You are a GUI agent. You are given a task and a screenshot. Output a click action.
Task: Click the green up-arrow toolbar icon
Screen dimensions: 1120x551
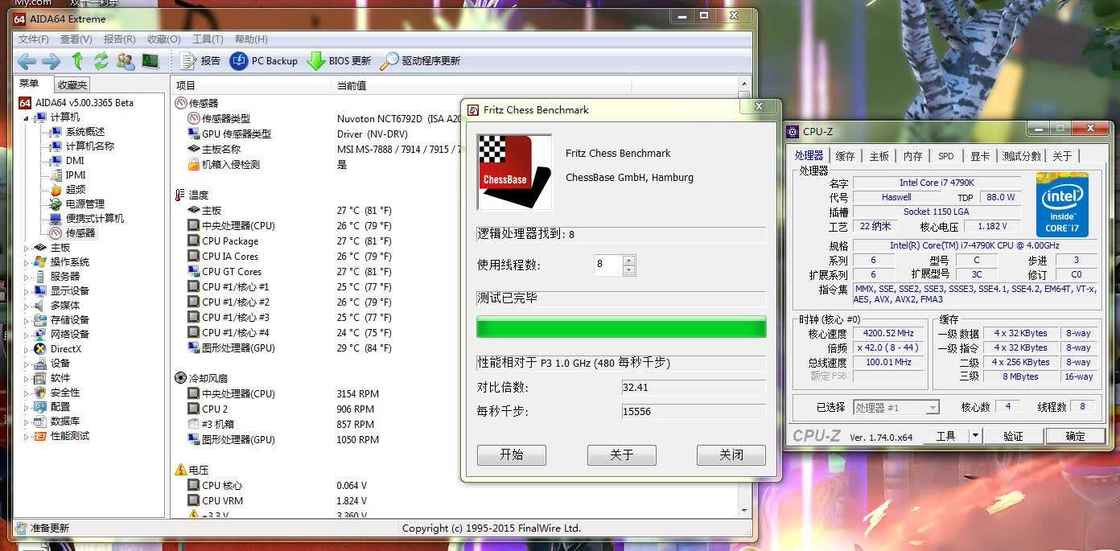coord(77,60)
